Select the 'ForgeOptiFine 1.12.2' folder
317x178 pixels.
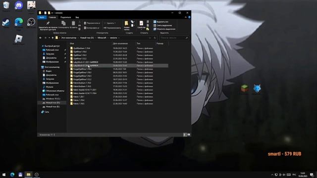(119, 79)
